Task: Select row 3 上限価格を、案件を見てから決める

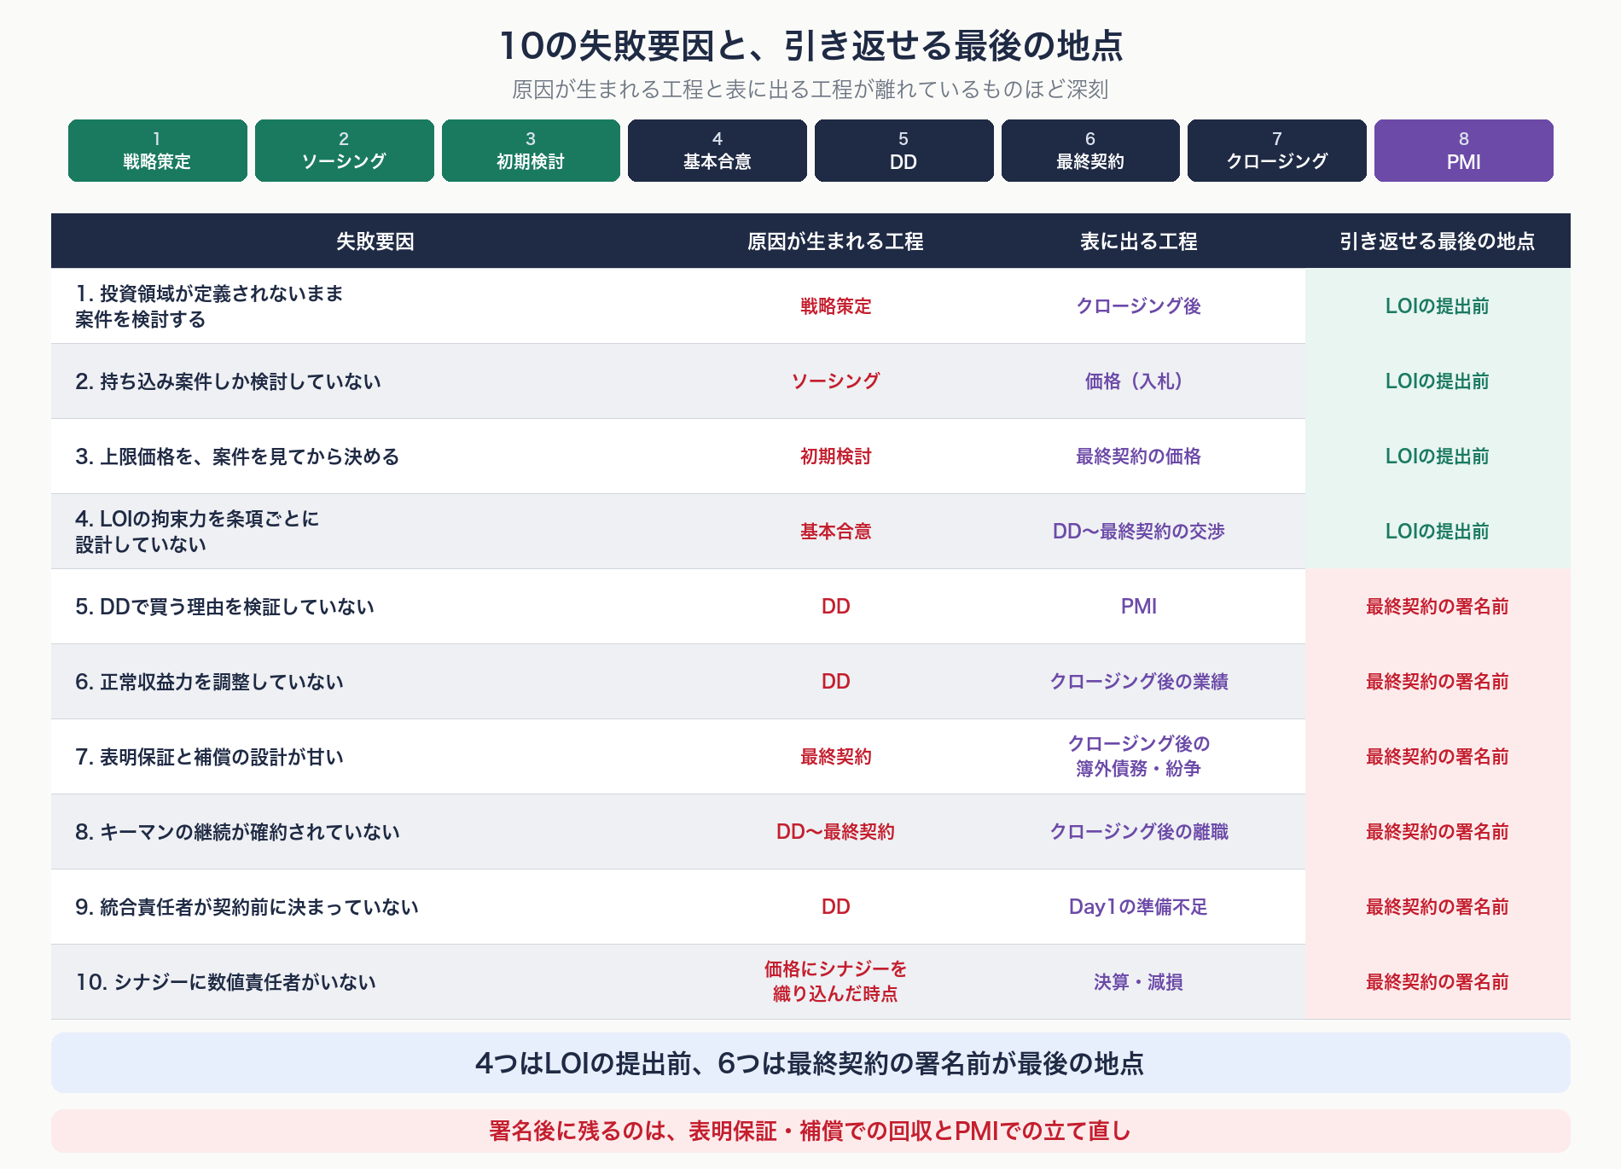Action: (x=237, y=457)
